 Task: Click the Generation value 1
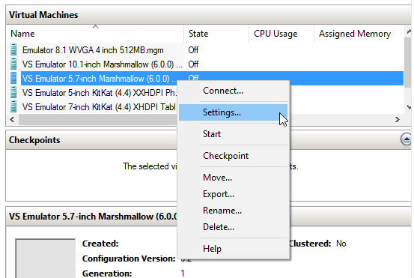(x=183, y=274)
